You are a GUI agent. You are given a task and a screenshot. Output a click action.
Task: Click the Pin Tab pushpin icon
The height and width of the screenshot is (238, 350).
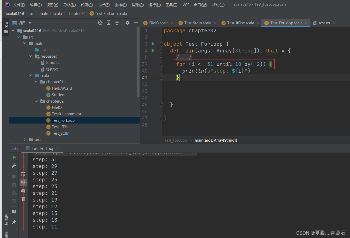(14, 222)
